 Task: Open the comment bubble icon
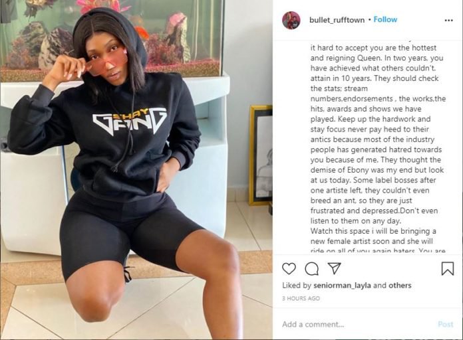(x=311, y=269)
